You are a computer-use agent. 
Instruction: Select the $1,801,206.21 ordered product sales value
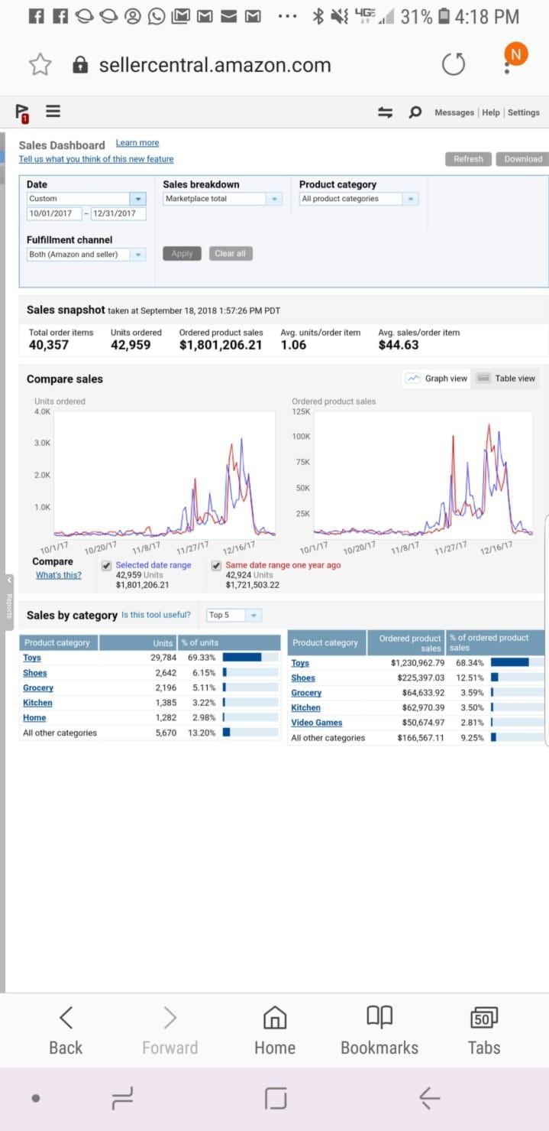pos(221,345)
